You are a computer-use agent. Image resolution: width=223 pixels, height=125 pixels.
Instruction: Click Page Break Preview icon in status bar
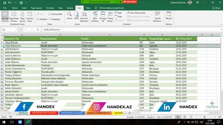(191, 117)
